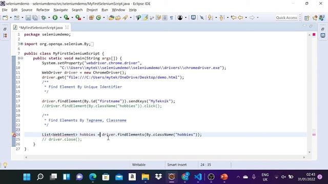Screen dimensions: 328x184
Task: Open Visual Studio Code from taskbar
Action: click(x=198, y=177)
